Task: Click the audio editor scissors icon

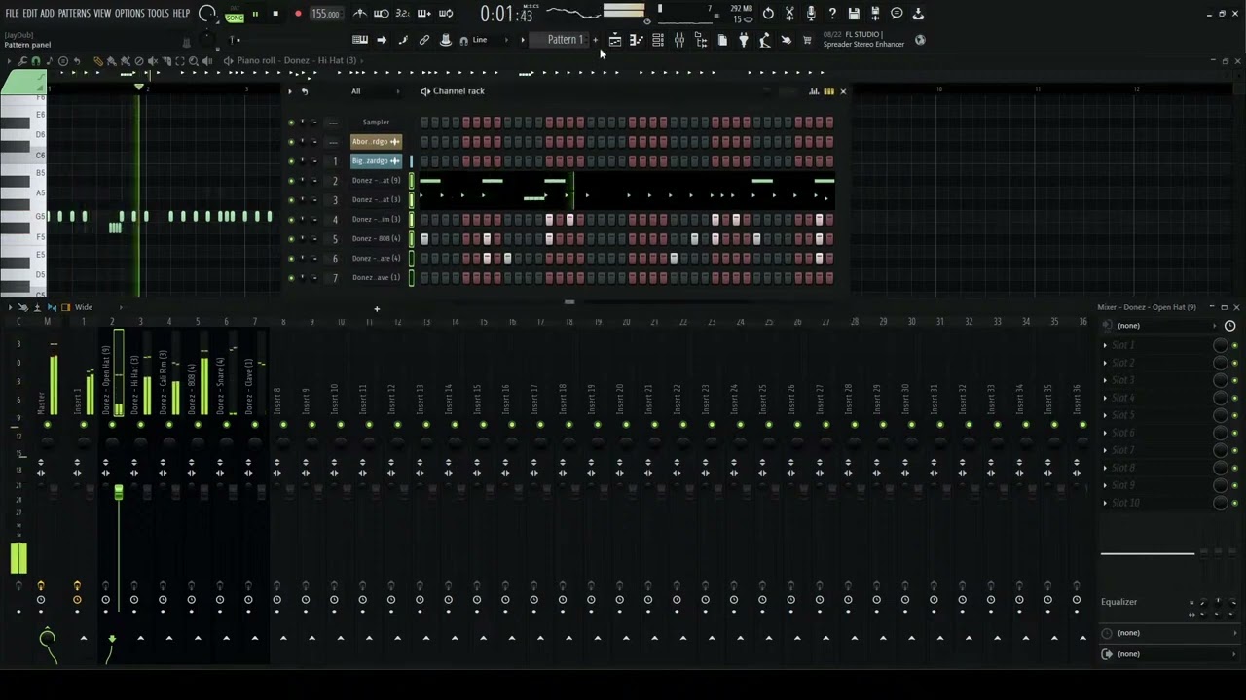Action: pos(789,14)
